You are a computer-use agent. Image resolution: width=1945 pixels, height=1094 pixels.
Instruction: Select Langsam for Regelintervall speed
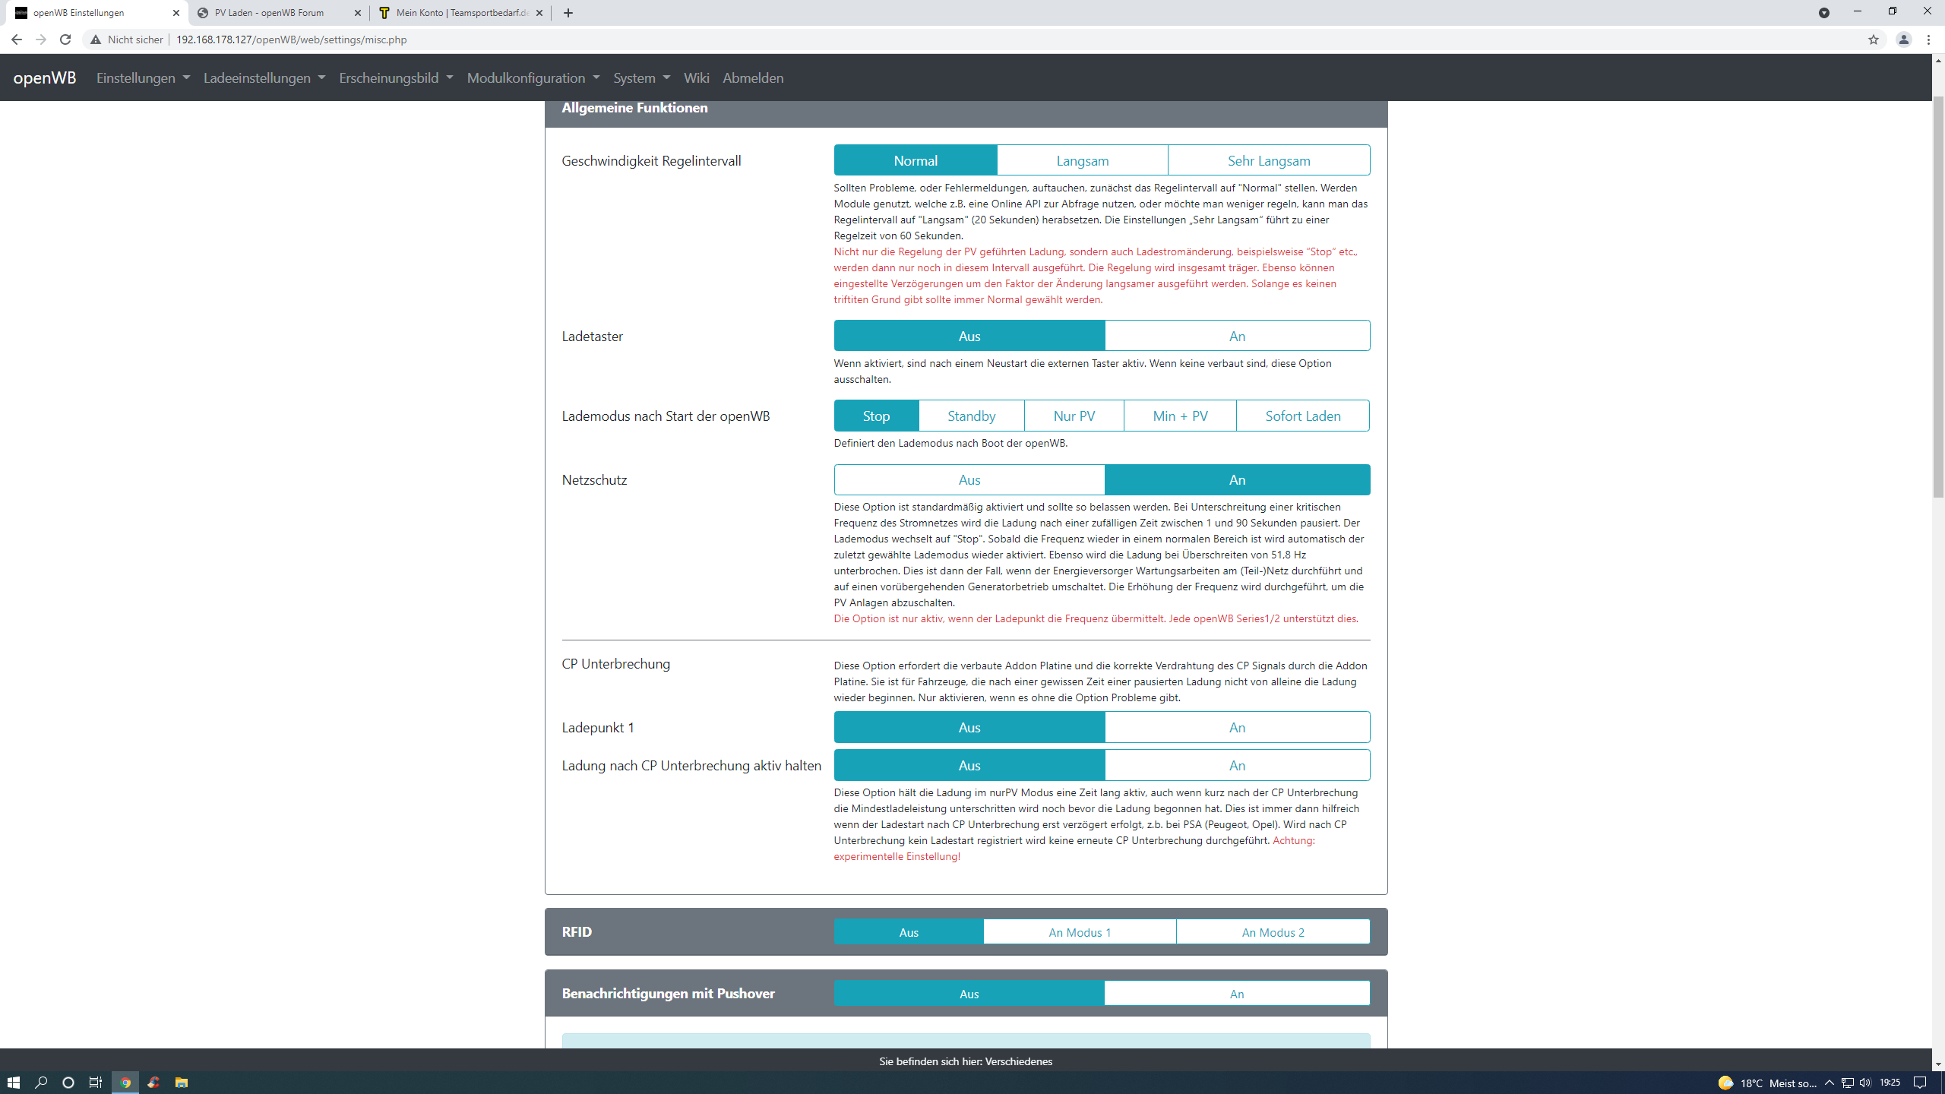click(1082, 161)
